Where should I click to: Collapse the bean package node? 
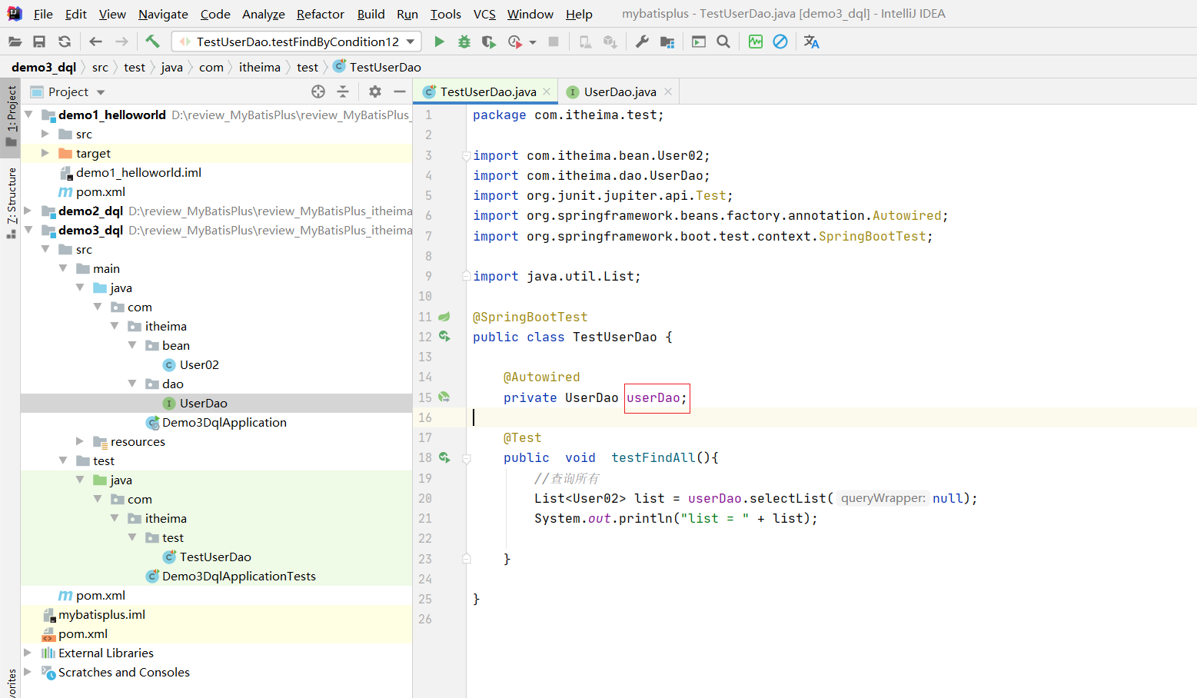[132, 345]
